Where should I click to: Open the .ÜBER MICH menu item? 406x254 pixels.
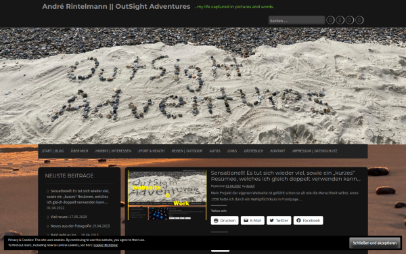pos(79,151)
